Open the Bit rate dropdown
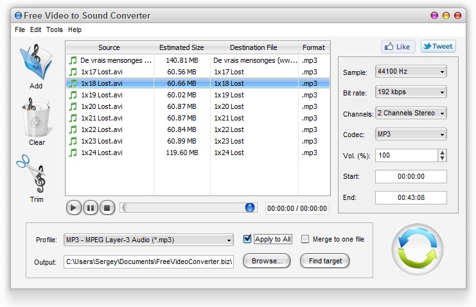Screen dimensions: 476x307 [x=410, y=92]
